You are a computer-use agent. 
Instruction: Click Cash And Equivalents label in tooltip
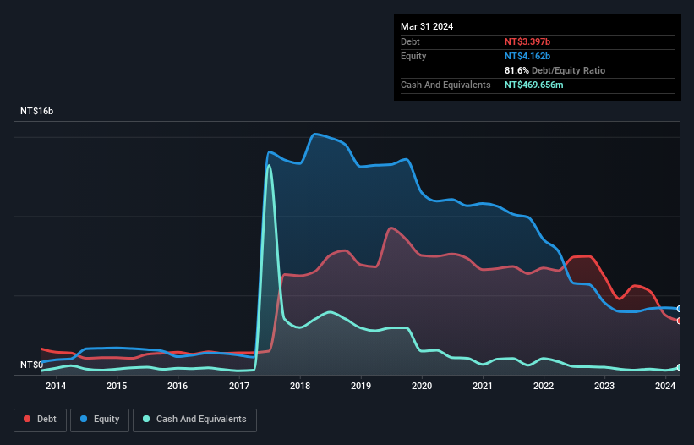point(445,85)
